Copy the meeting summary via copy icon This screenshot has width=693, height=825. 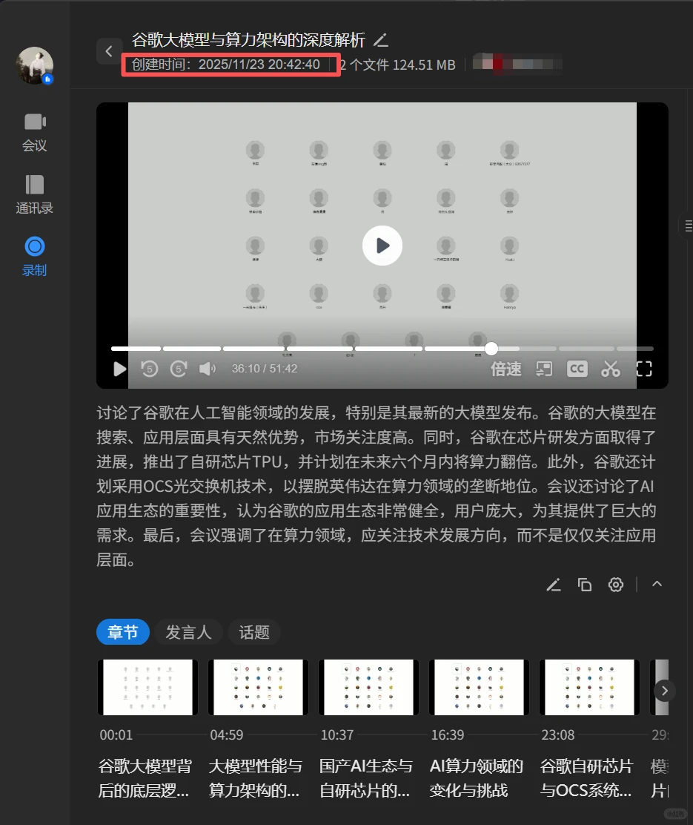(x=584, y=585)
